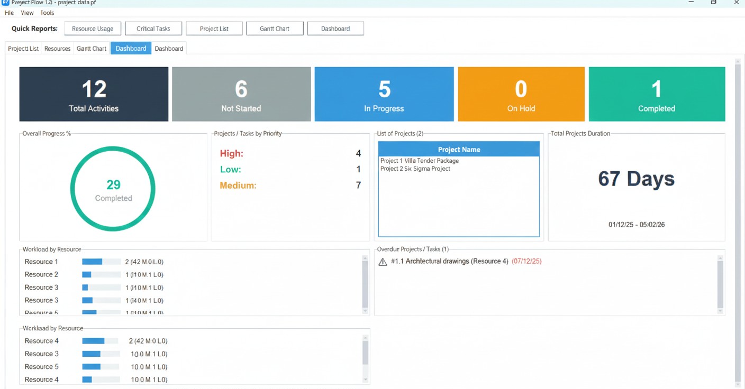This screenshot has width=745, height=389.
Task: Click the Resource Usage quick report button
Action: point(93,29)
